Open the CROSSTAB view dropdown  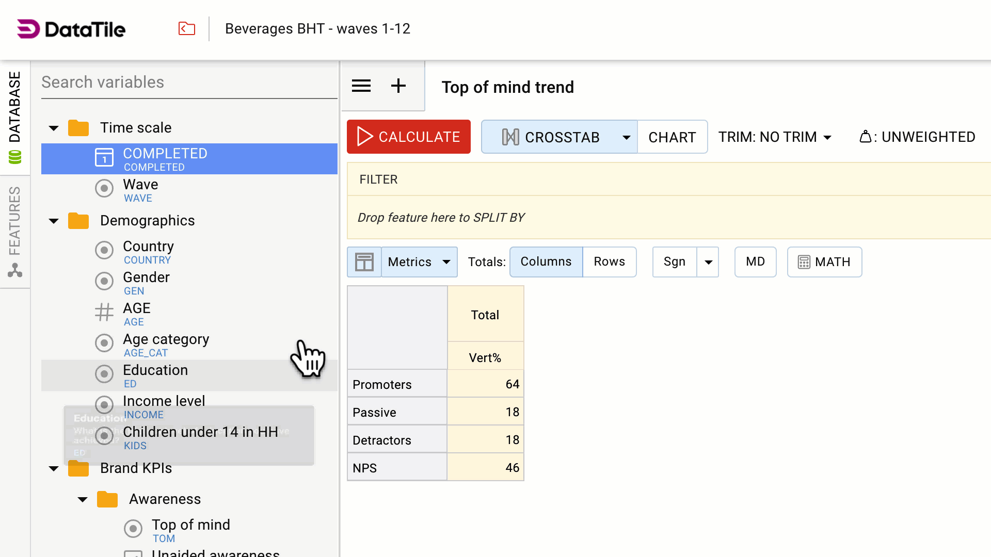[626, 137]
